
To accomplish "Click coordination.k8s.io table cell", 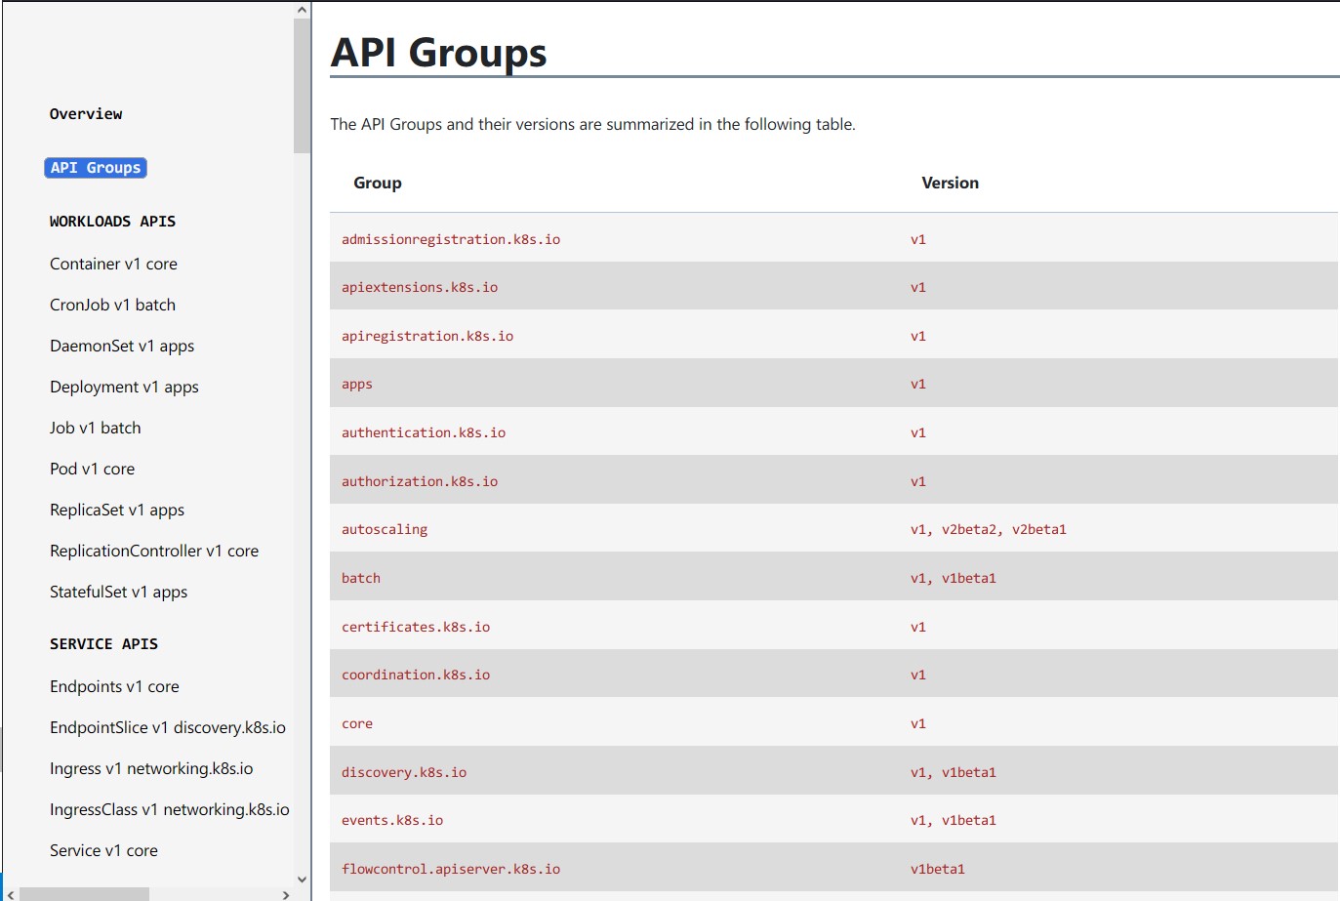I will coord(416,675).
